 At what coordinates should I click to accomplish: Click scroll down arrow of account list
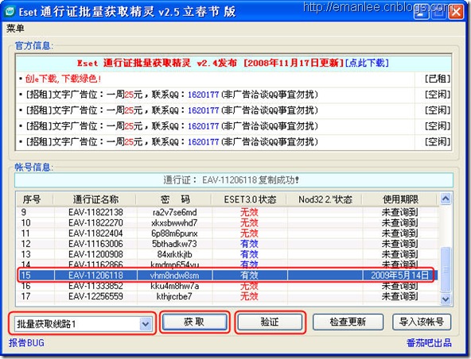(x=446, y=299)
